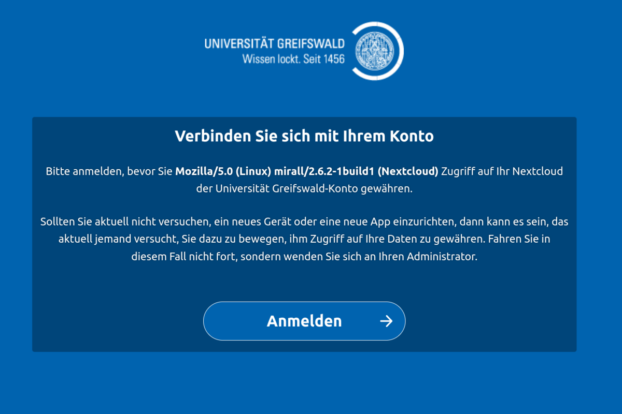This screenshot has height=414, width=622.
Task: Click the UNIVERSITÄT GREIFSWALD logo text
Action: click(274, 43)
